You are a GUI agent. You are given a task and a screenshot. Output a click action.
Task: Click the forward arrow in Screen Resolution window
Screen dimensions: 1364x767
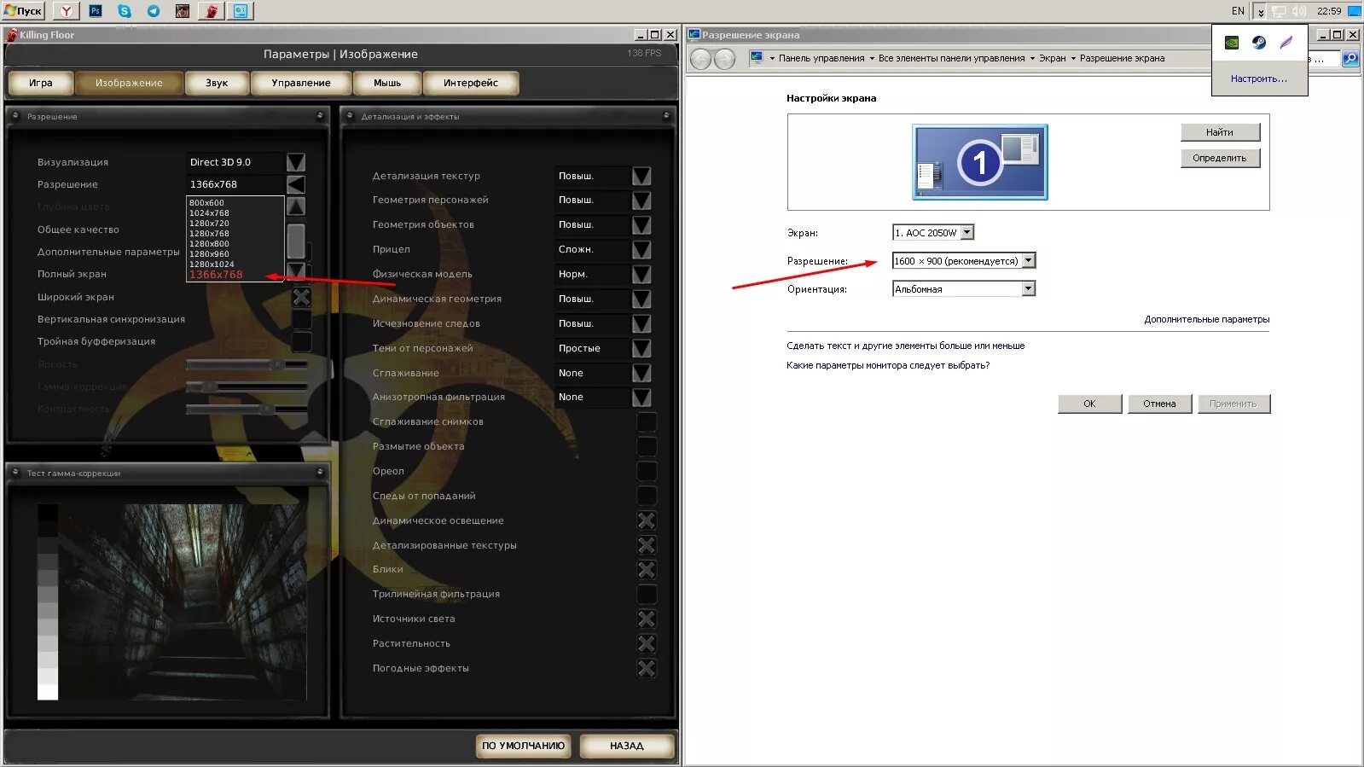coord(724,59)
